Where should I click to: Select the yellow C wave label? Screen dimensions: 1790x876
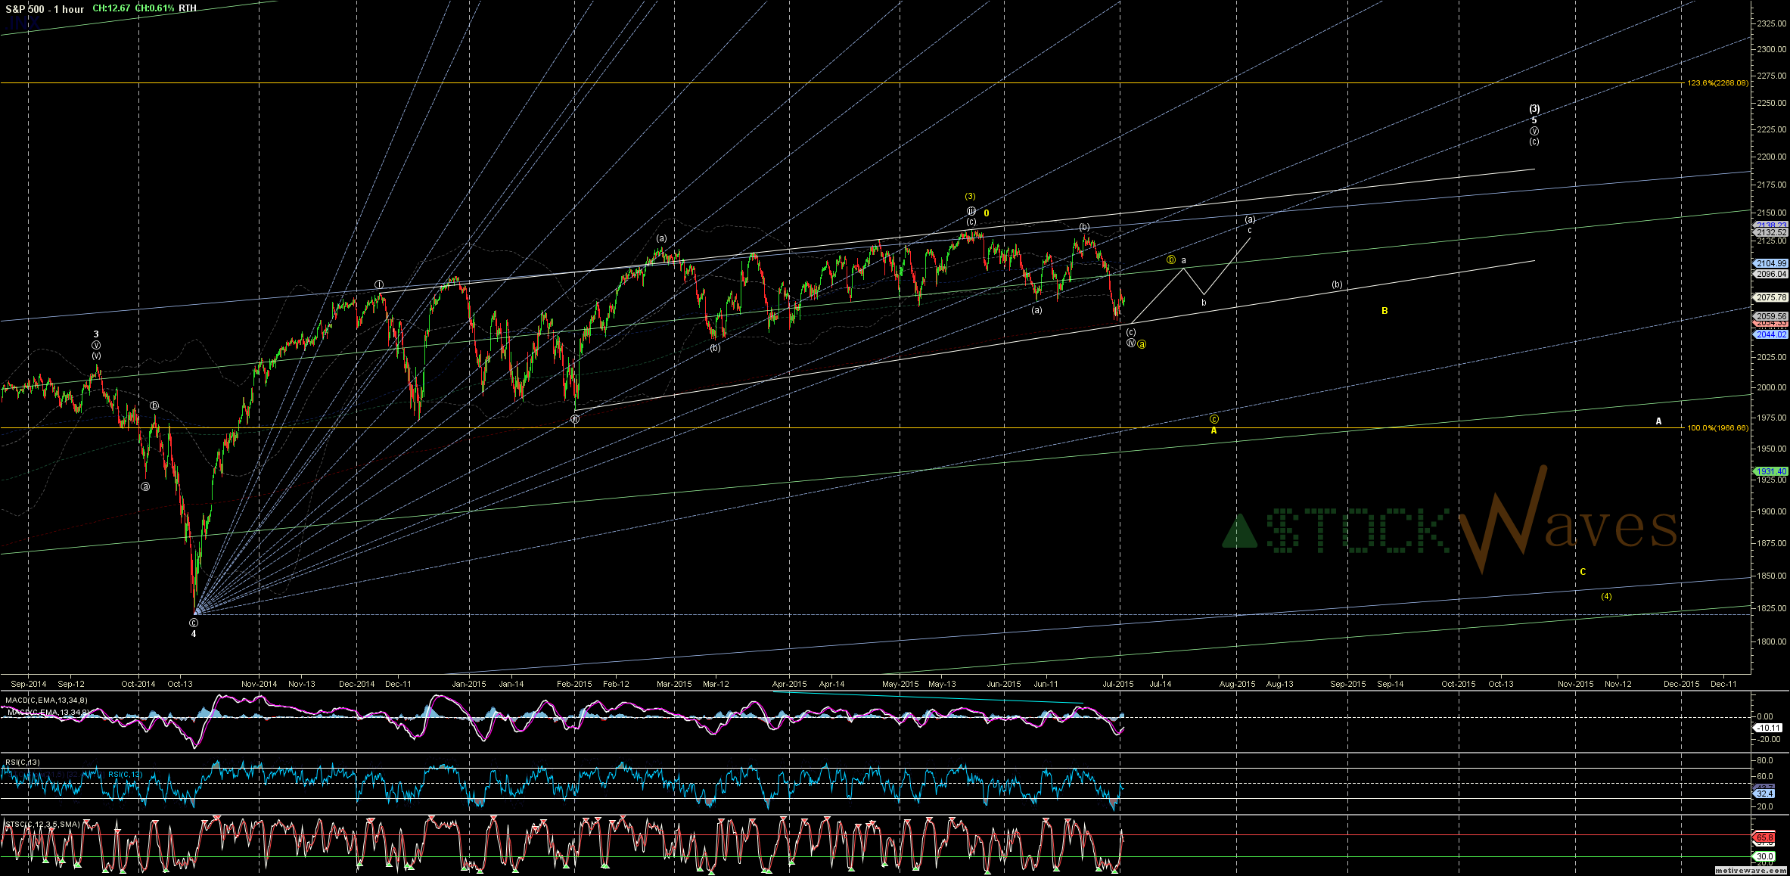point(1583,572)
